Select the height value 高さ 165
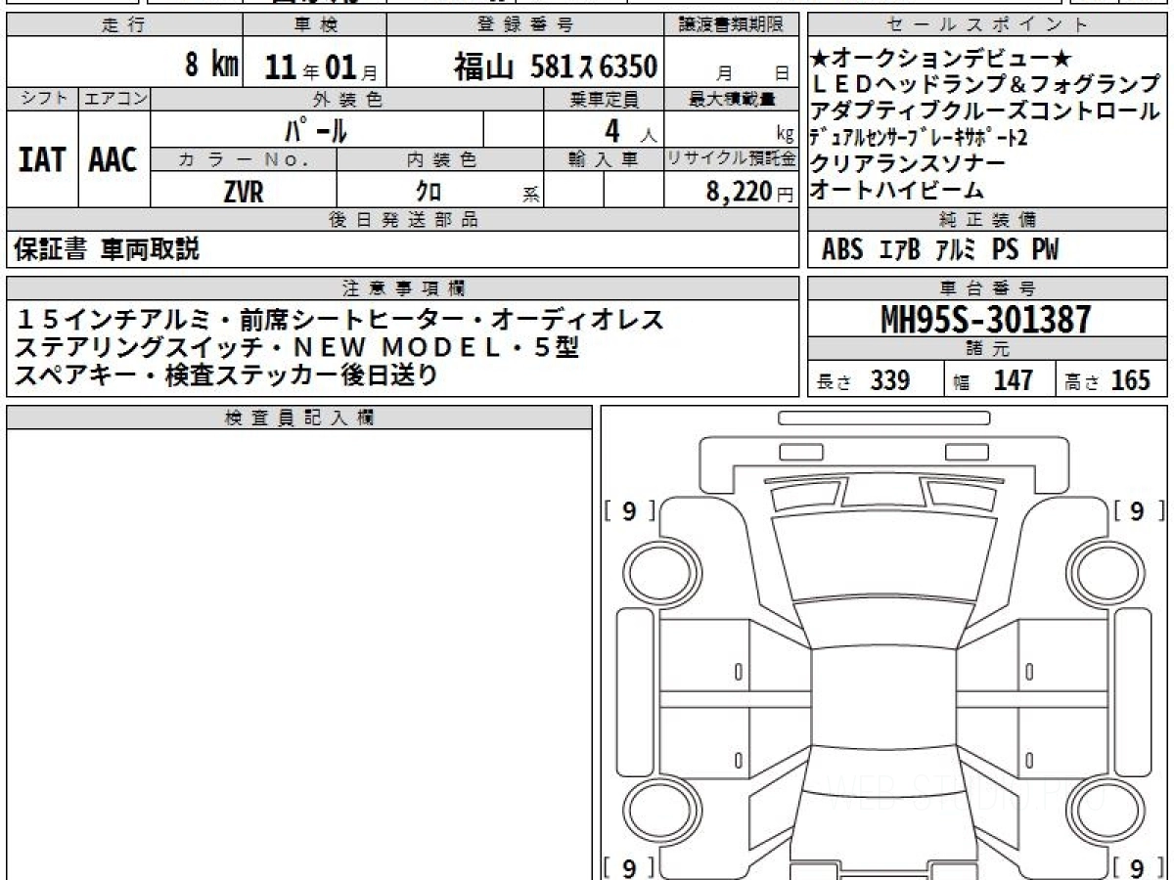This screenshot has width=1174, height=880. 1106,380
